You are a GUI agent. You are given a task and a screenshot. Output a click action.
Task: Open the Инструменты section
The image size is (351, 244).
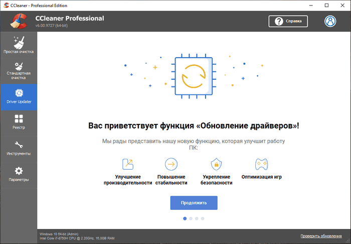[19, 149]
